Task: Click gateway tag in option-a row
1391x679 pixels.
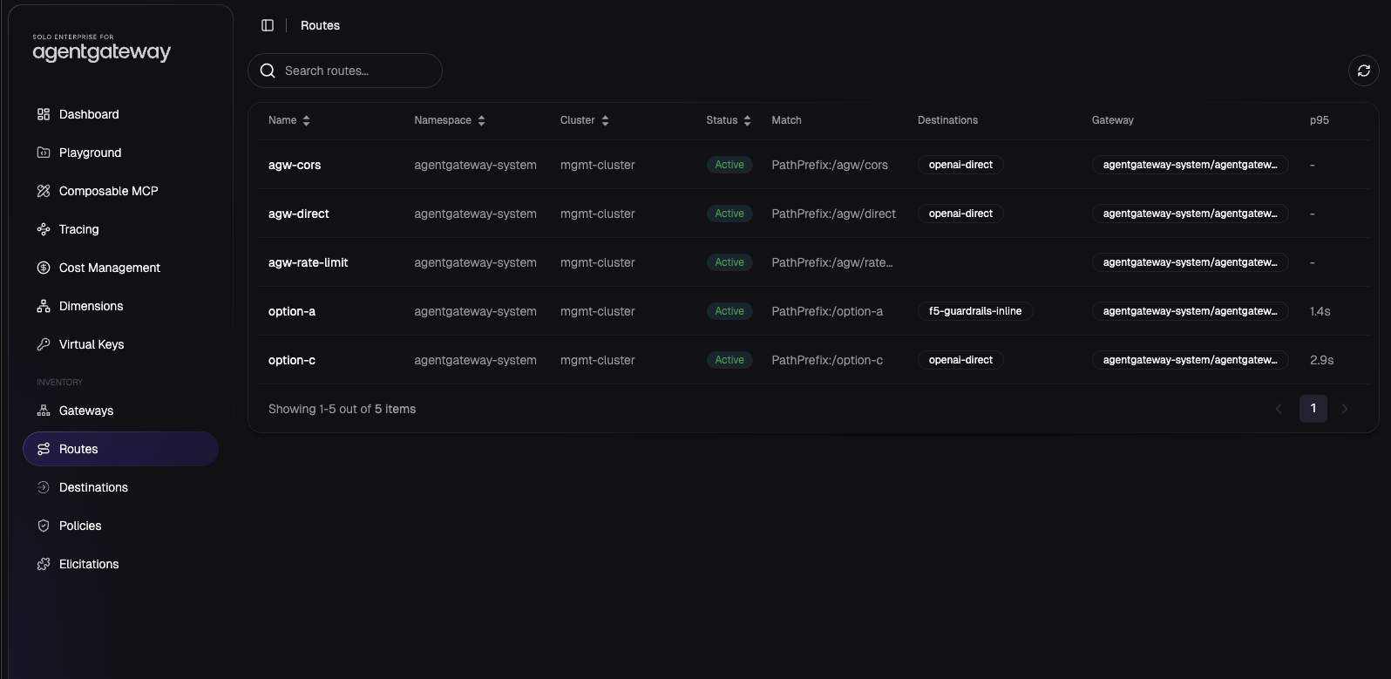Action: (x=1191, y=311)
